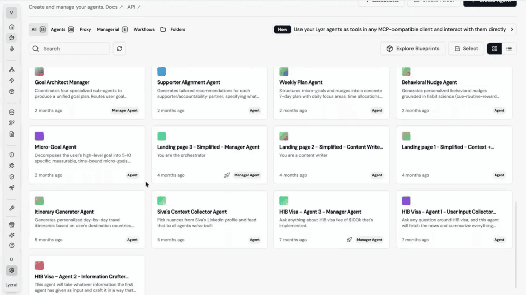Click blue color icon of Supporter Alignment Agent

(162, 71)
